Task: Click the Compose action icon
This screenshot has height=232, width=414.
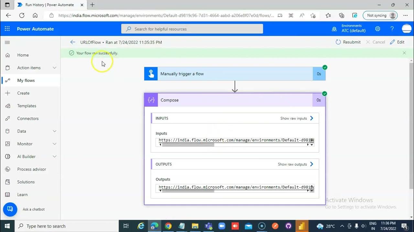Action: point(151,100)
